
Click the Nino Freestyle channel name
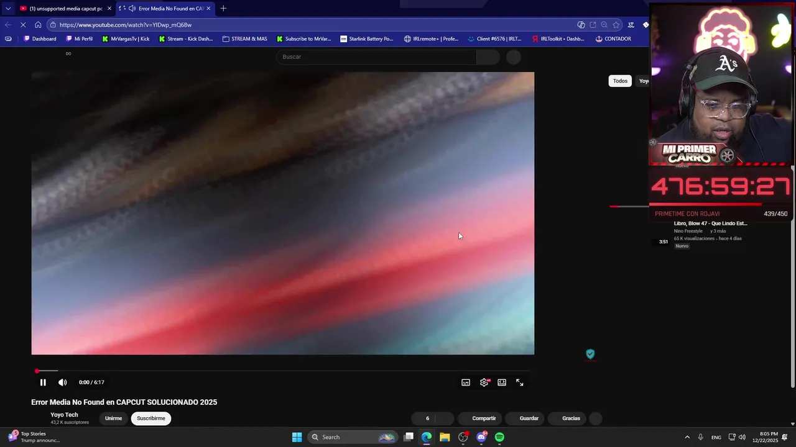click(688, 231)
